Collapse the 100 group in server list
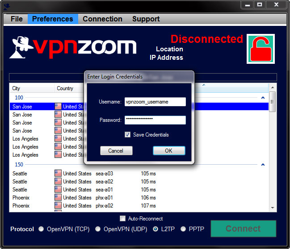This screenshot has height=249, width=290. (x=263, y=98)
